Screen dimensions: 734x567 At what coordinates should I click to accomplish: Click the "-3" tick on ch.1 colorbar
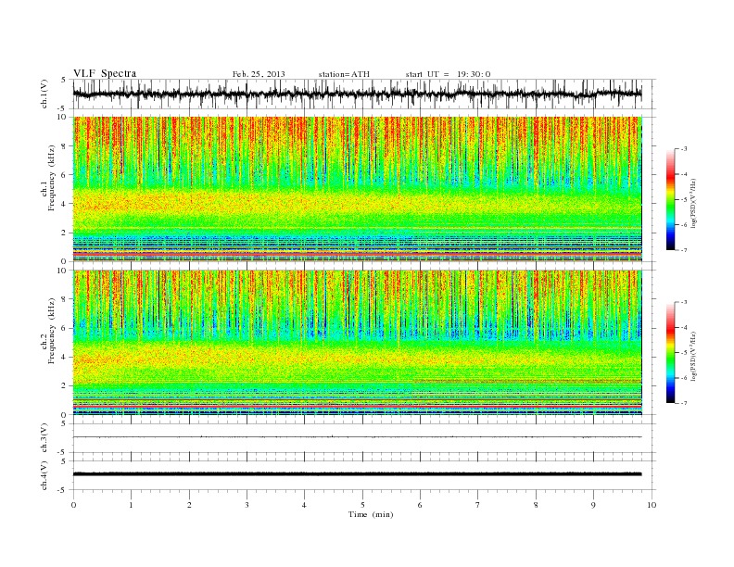[684, 149]
